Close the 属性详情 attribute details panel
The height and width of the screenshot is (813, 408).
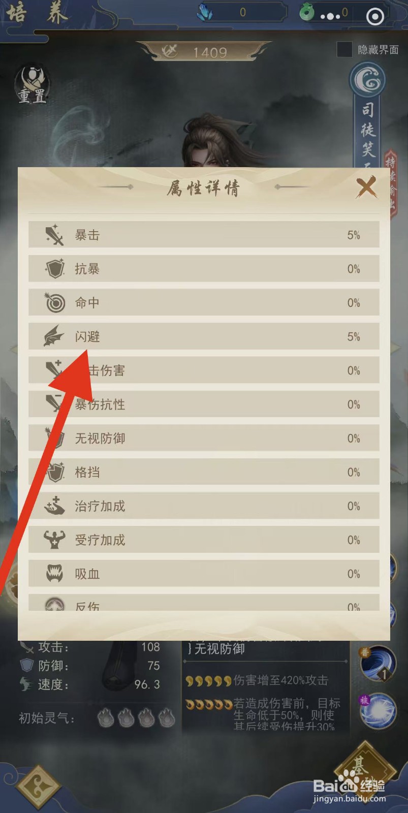[366, 186]
